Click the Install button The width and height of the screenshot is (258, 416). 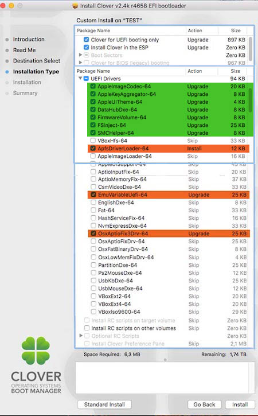[x=240, y=405]
